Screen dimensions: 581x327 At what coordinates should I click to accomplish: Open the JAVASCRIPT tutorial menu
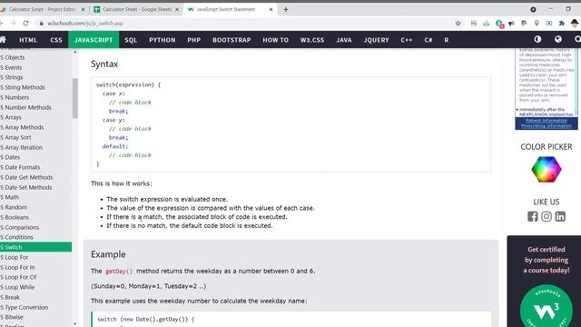coord(94,40)
